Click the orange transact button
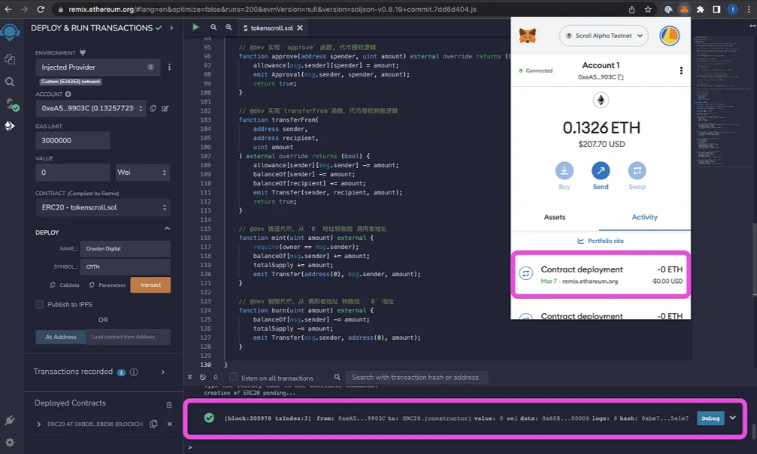This screenshot has height=454, width=757. point(150,285)
